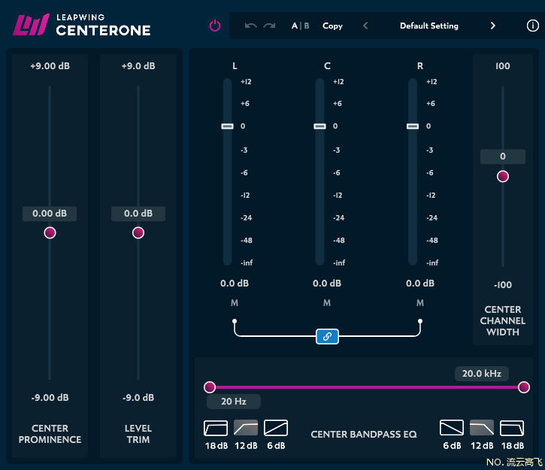Screen dimensions: 545x470
Task: Click the CENTER BANDPASS EQ label
Action: click(364, 435)
